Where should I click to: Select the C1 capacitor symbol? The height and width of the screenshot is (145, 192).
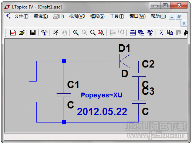(x=64, y=95)
